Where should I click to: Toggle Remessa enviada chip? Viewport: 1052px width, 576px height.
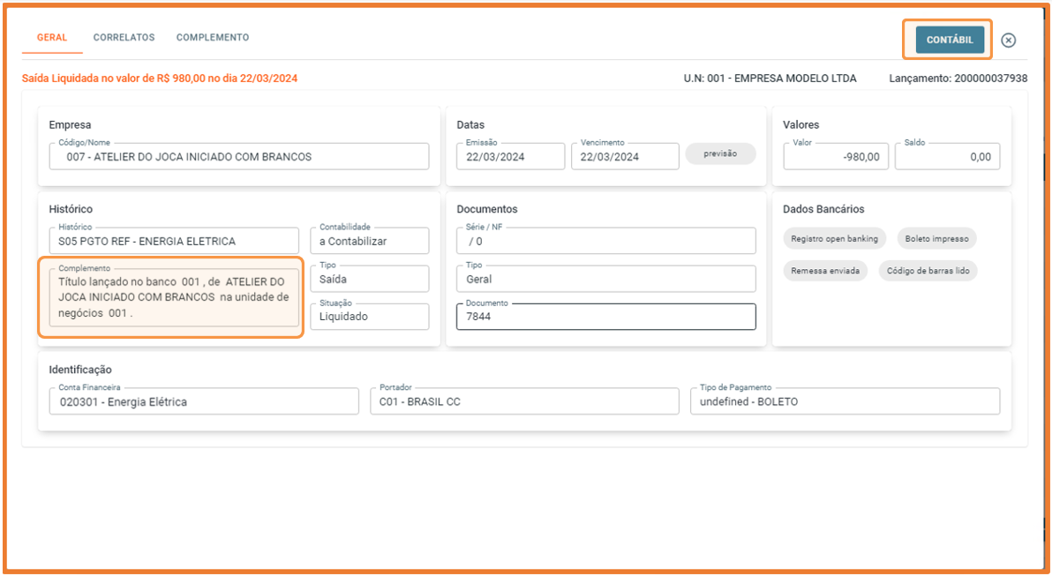(x=825, y=271)
